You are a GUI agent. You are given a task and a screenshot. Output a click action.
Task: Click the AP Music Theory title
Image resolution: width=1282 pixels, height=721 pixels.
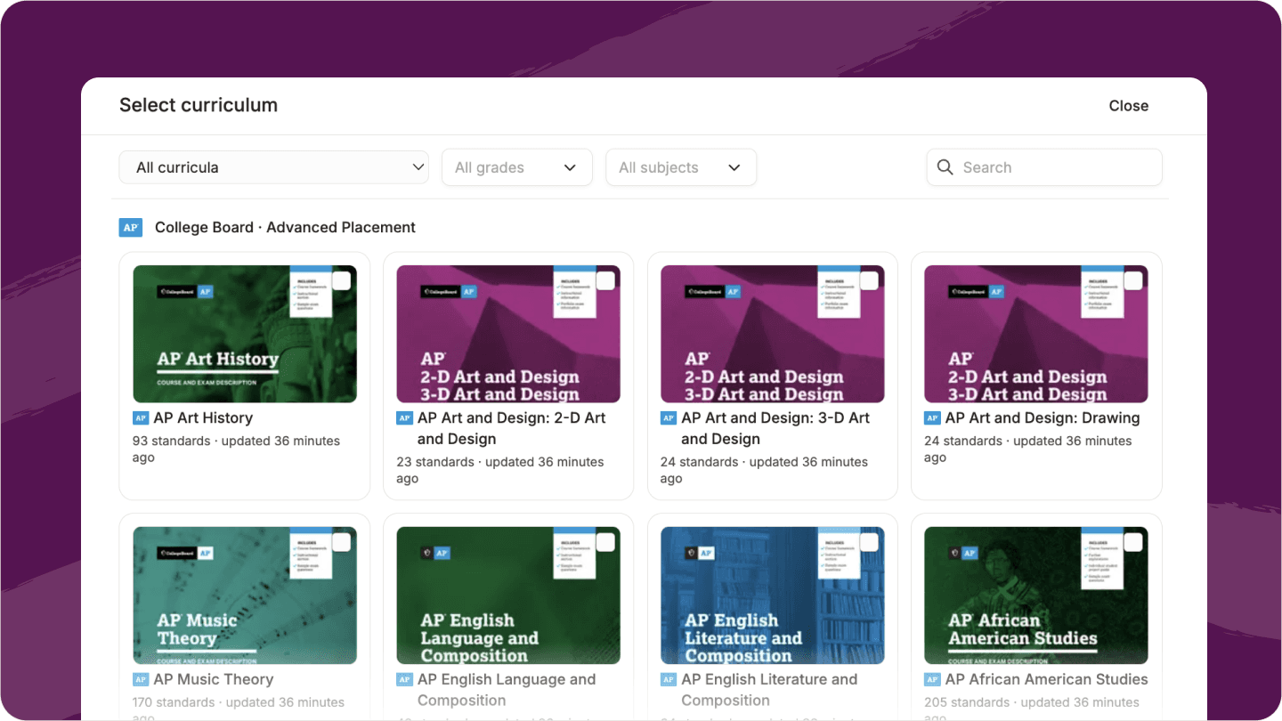214,679
